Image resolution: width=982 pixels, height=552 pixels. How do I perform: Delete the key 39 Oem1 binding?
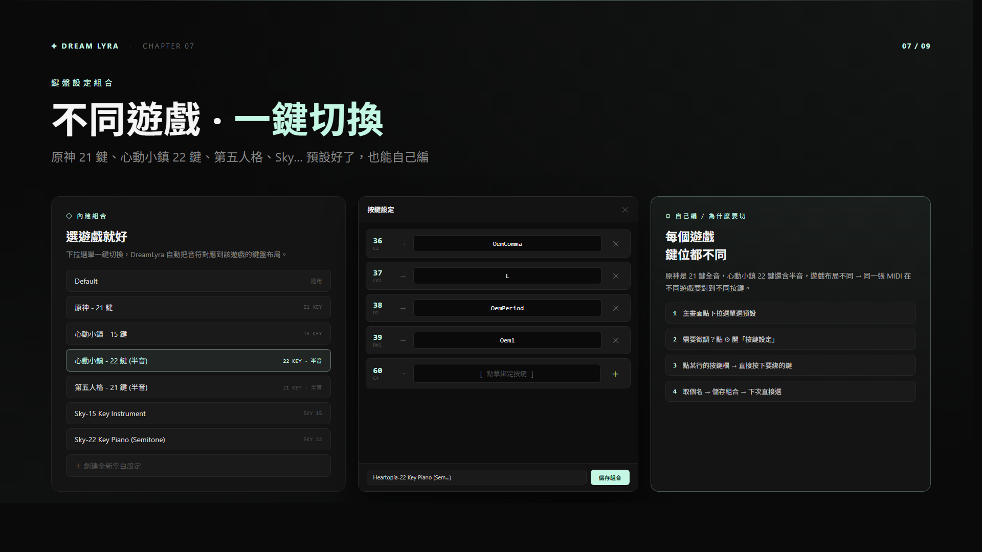[x=616, y=340]
